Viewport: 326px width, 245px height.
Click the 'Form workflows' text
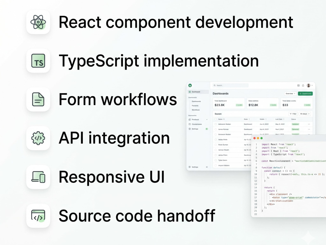tap(118, 100)
